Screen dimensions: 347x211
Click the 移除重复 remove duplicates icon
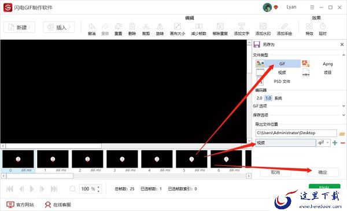[x=220, y=27]
